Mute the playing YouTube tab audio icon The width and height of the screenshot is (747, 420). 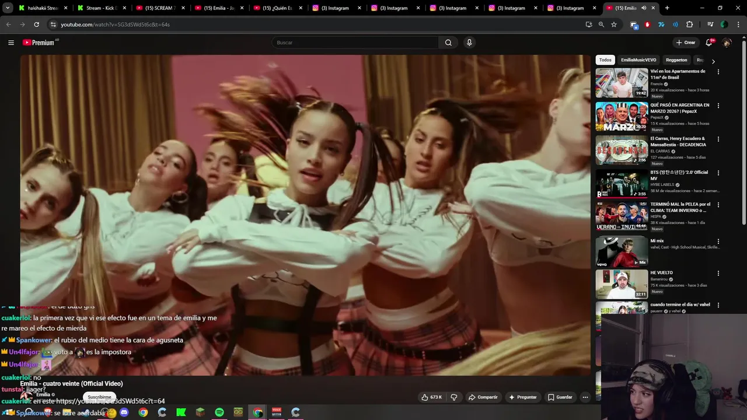[644, 8]
